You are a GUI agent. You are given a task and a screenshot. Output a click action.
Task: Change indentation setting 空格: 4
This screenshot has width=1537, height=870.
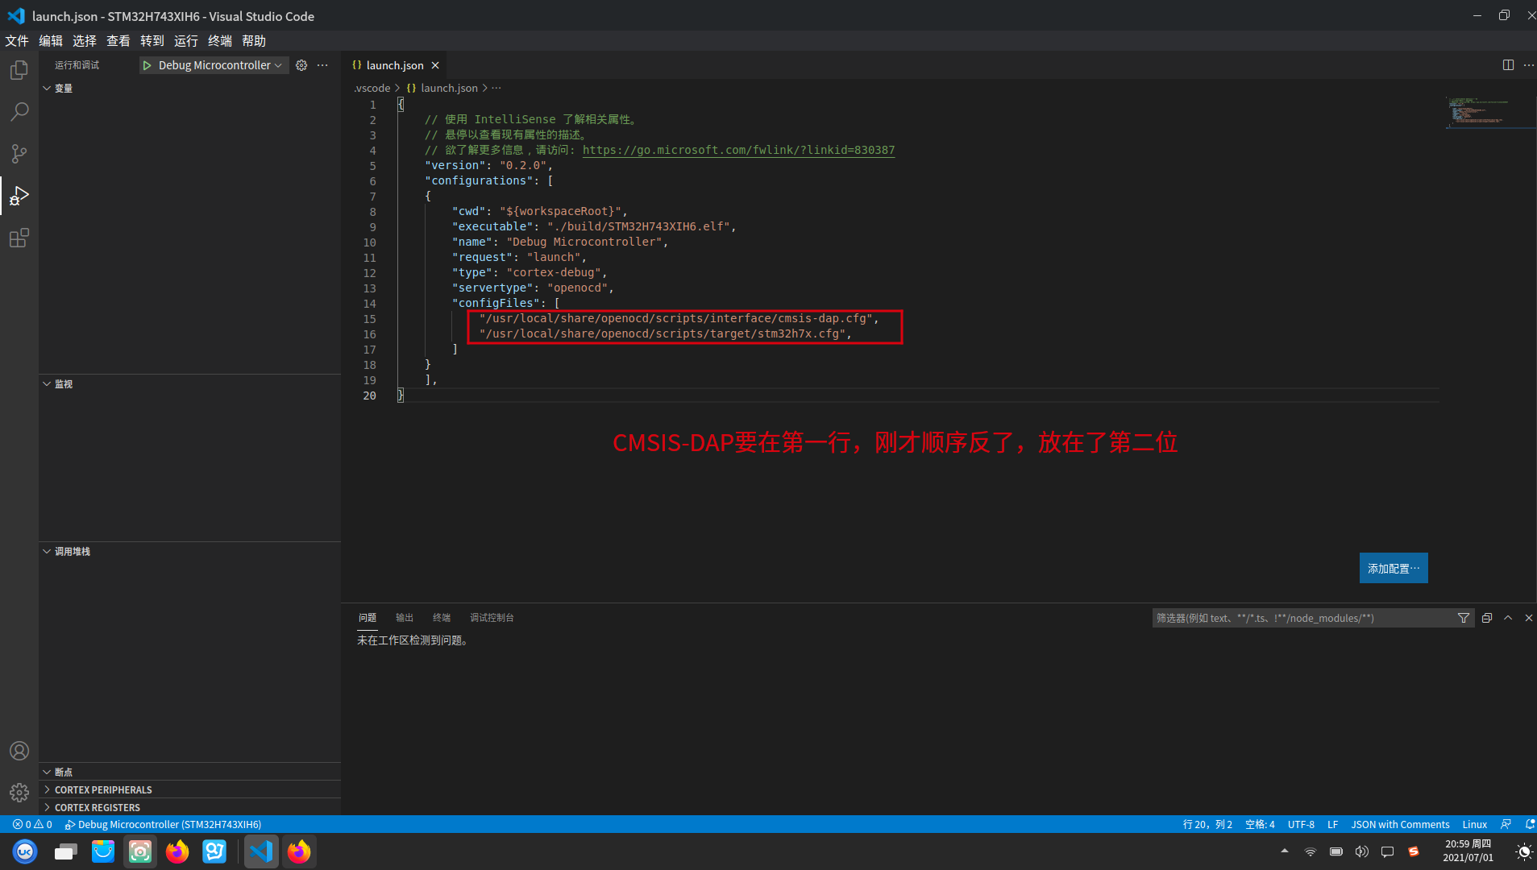[1260, 824]
